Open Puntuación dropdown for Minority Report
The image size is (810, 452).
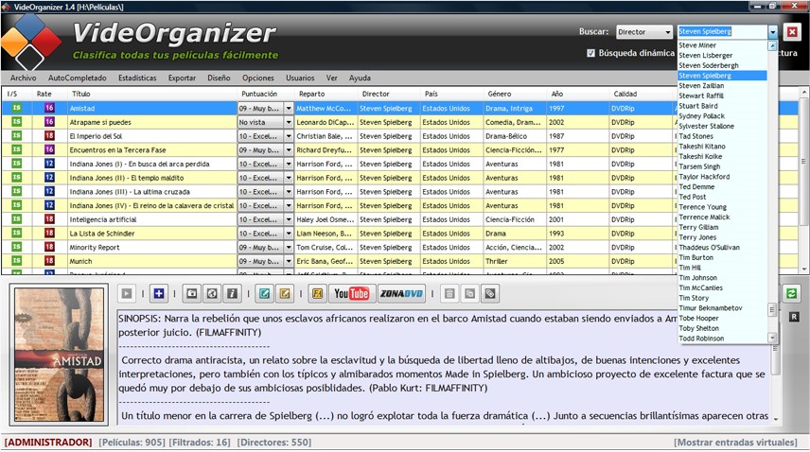289,247
